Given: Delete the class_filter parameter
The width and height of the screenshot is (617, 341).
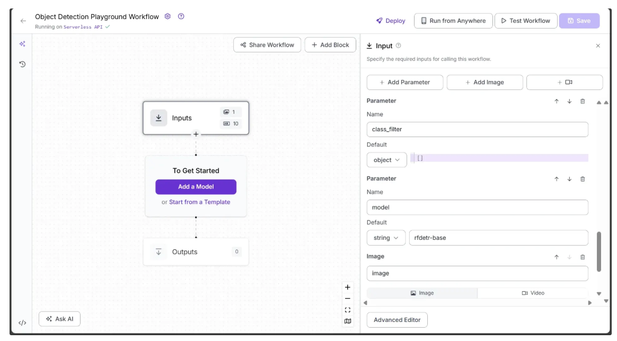Looking at the screenshot, I should tap(583, 101).
